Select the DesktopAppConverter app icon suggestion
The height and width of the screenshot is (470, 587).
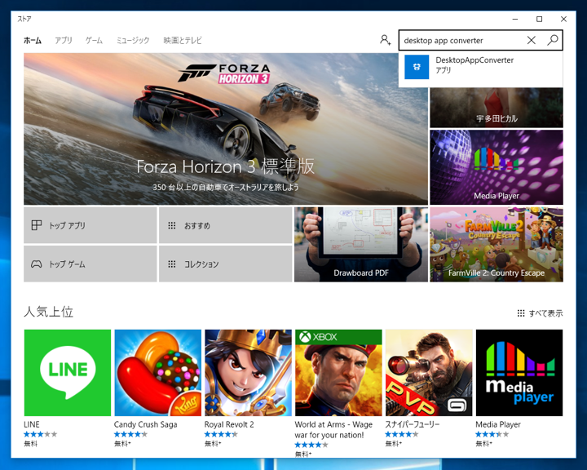417,67
